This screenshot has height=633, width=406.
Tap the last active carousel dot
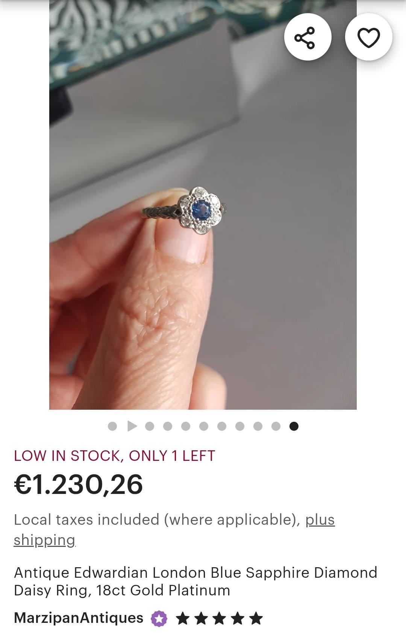click(x=294, y=426)
